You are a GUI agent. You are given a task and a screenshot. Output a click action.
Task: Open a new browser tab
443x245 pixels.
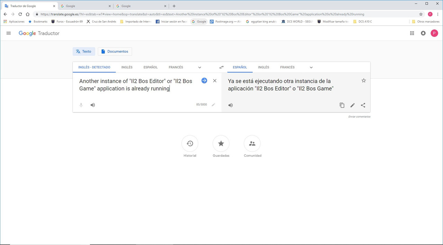tap(174, 6)
